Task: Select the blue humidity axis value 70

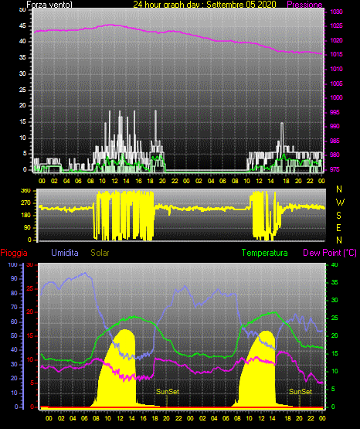Action: pyautogui.click(x=14, y=307)
